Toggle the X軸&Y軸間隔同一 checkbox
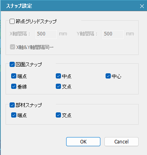This screenshot has width=147, height=155. [x=12, y=47]
